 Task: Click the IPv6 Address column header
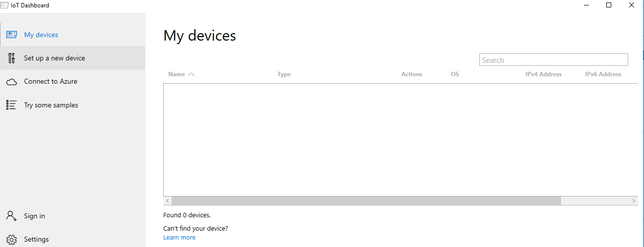pyautogui.click(x=603, y=74)
